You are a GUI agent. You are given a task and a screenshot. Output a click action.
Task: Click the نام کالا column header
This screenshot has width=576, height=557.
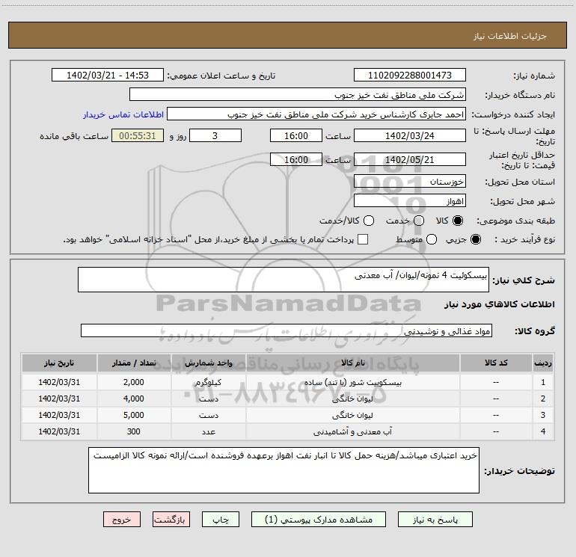352,363
